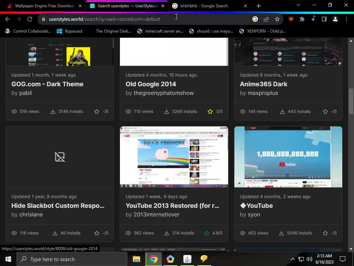Visit author pabli's profile
The image size is (354, 266).
26,93
